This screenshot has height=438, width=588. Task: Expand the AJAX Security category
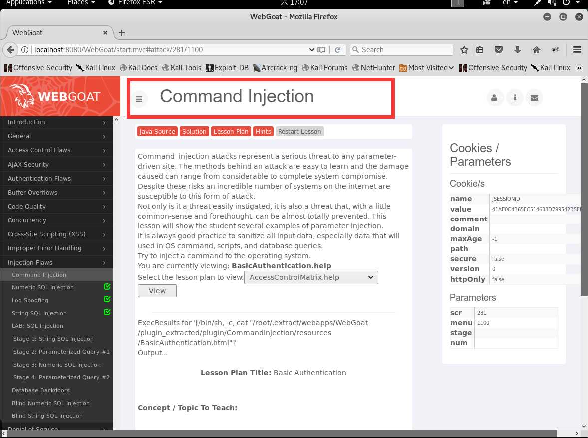click(x=56, y=165)
